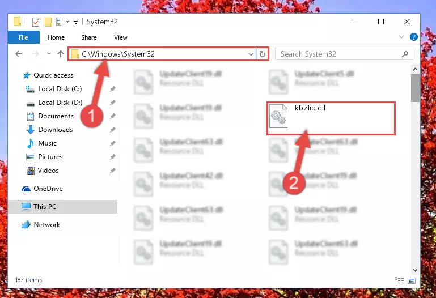
Task: Select the kbzlib.dll file name
Action: point(310,108)
